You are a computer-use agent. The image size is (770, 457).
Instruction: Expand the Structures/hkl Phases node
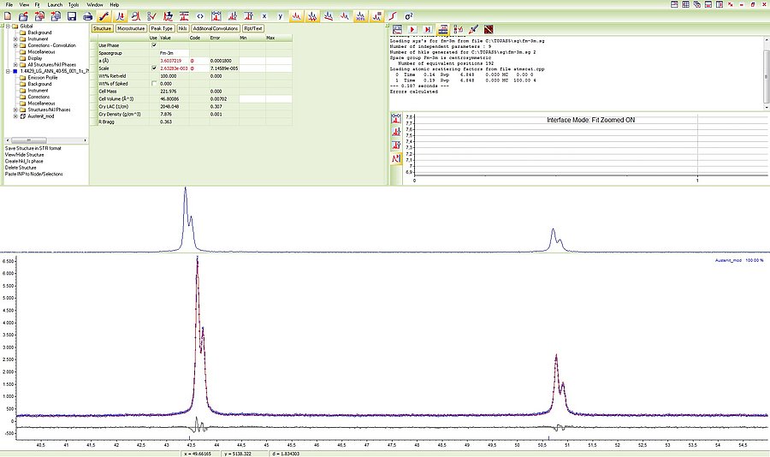15,110
